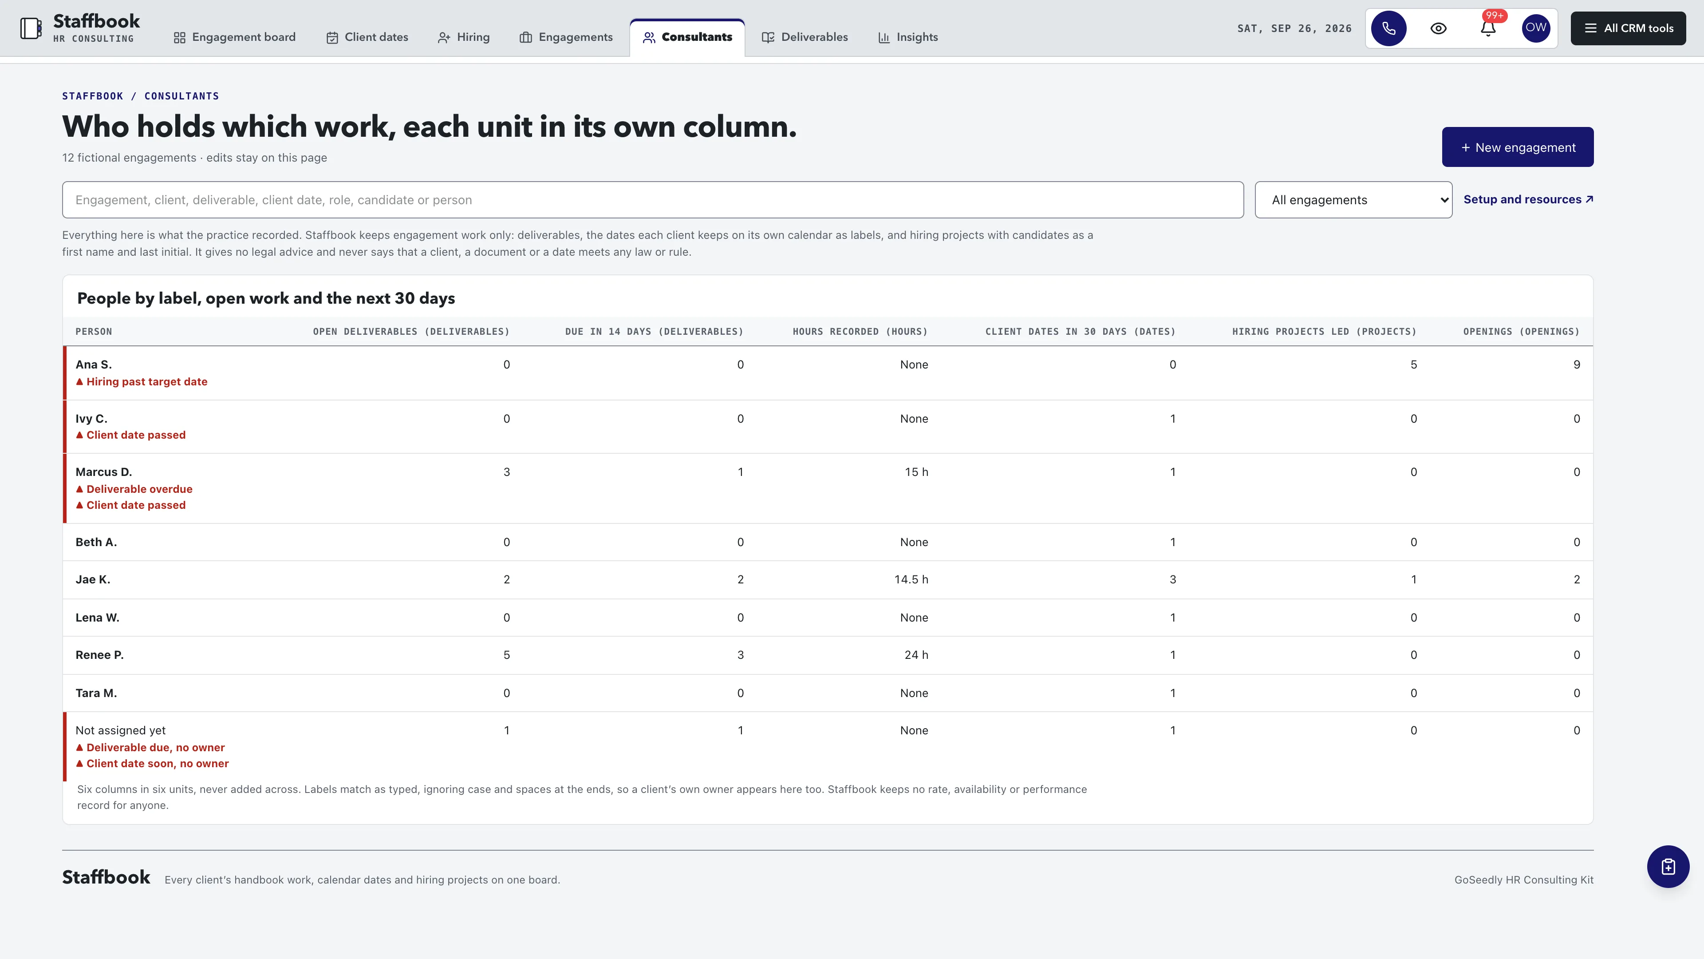Select the Consultants tab
1704x959 pixels.
click(687, 37)
